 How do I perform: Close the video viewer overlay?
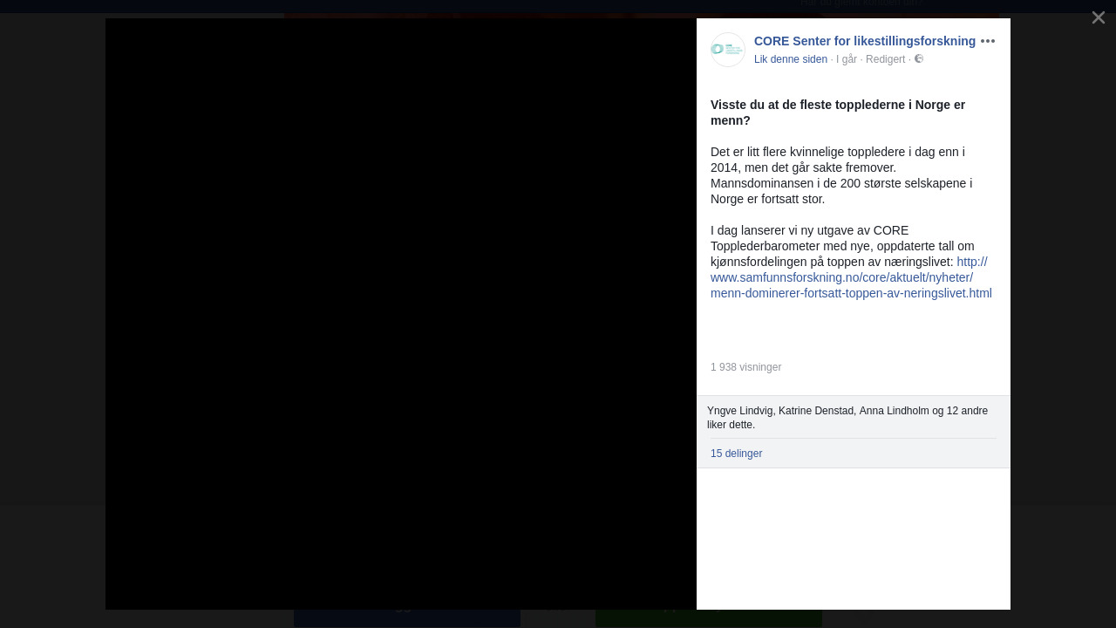point(1098,17)
